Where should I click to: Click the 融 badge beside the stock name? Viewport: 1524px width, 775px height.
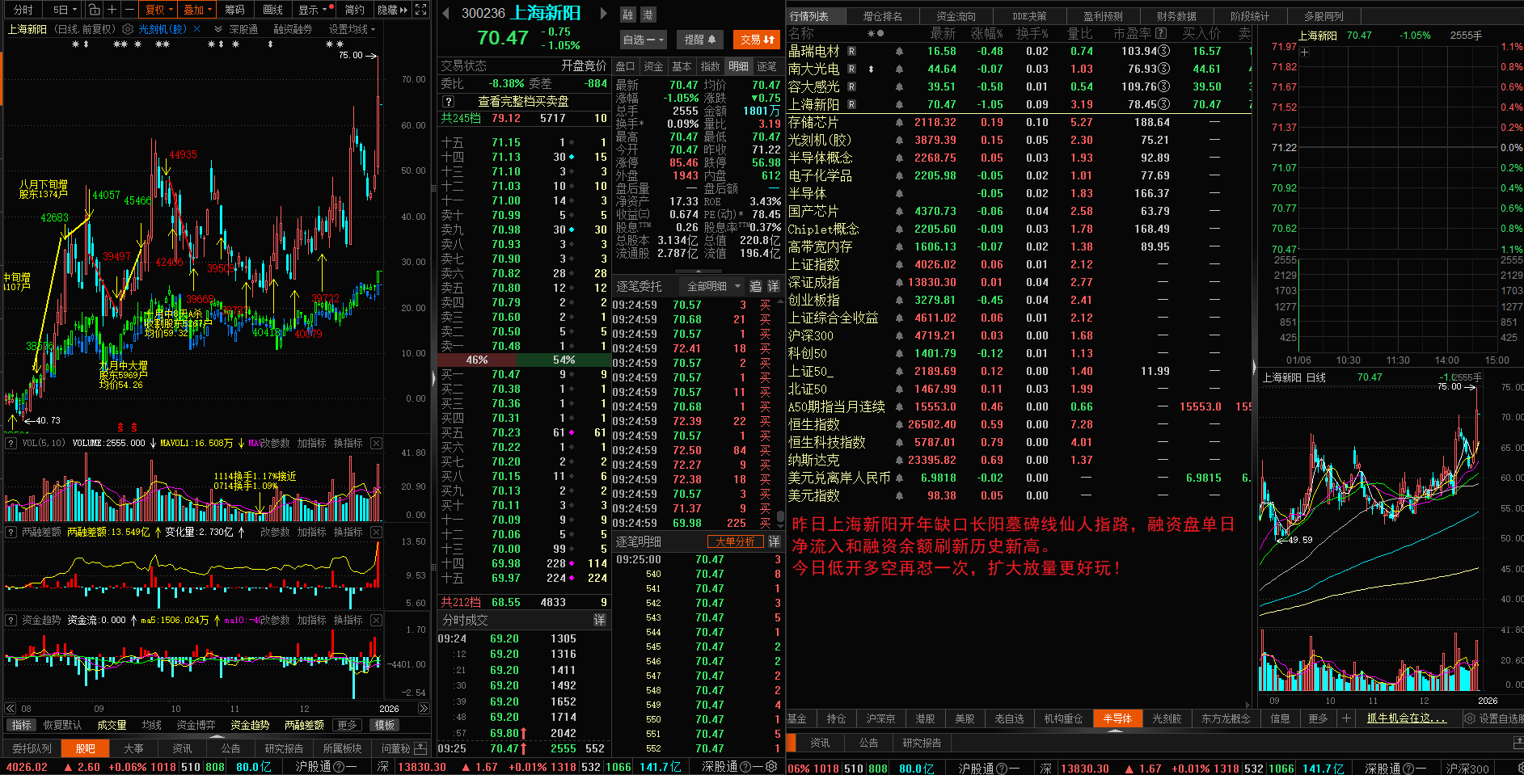(x=628, y=15)
